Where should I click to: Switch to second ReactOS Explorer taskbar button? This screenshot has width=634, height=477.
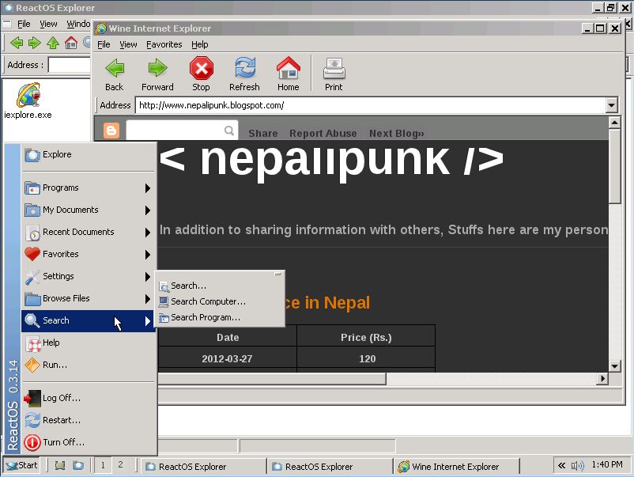coord(330,467)
